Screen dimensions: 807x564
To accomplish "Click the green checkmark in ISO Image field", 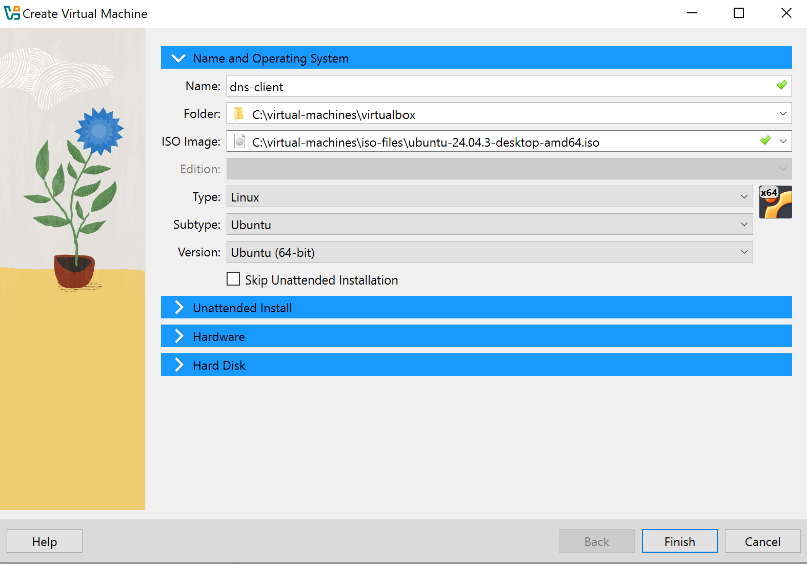I will pos(765,140).
